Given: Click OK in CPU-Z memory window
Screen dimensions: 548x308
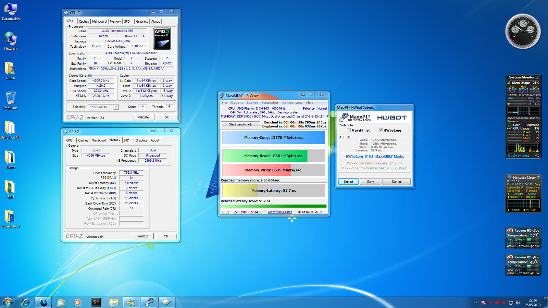Looking at the screenshot, I should point(166,236).
